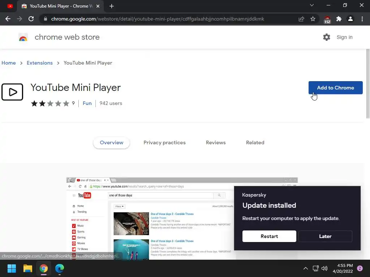Select the YouTube Mini Player tab
Viewport: 370px width, 277px height.
tap(61, 6)
